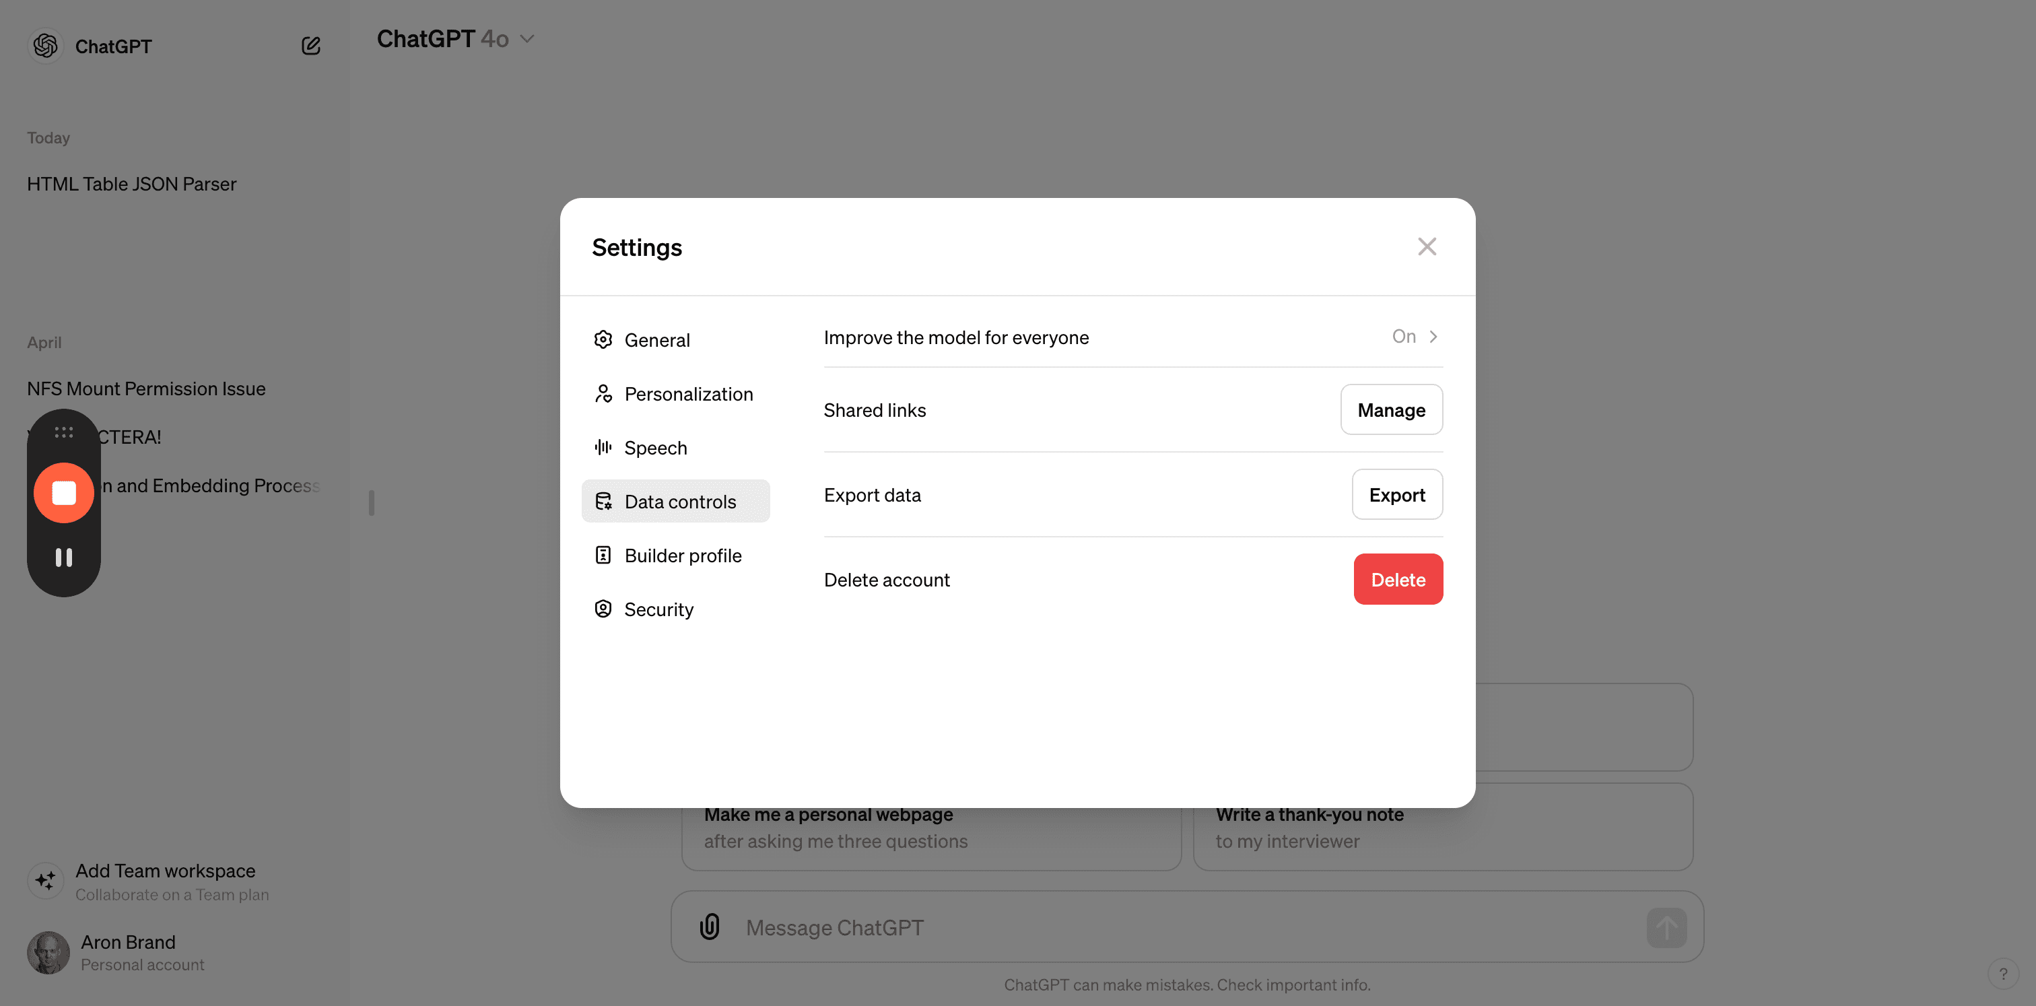Viewport: 2036px width, 1006px height.
Task: Open the ChatGPT 4o model selector dropdown
Action: tap(456, 39)
